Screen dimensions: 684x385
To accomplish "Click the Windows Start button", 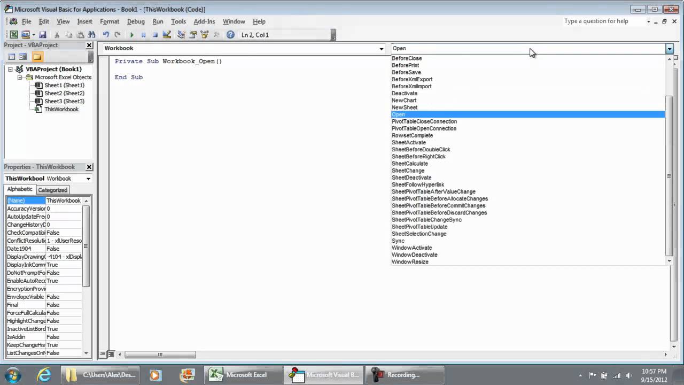I will pos(12,374).
